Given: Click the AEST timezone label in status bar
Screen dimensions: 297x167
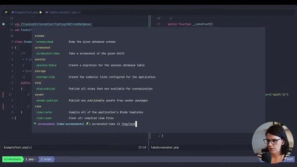Looking at the screenshot, I should click(x=290, y=159).
